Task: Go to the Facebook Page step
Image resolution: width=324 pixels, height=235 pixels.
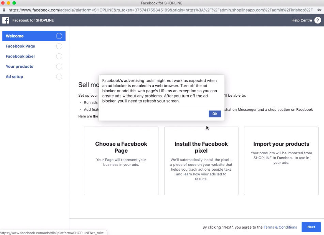Action: (x=34, y=46)
